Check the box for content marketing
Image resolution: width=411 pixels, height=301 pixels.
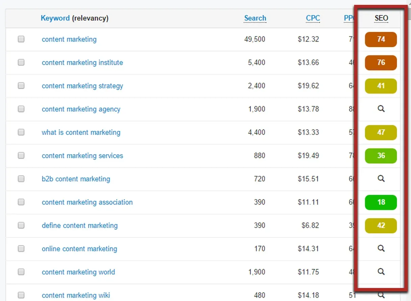[21, 39]
